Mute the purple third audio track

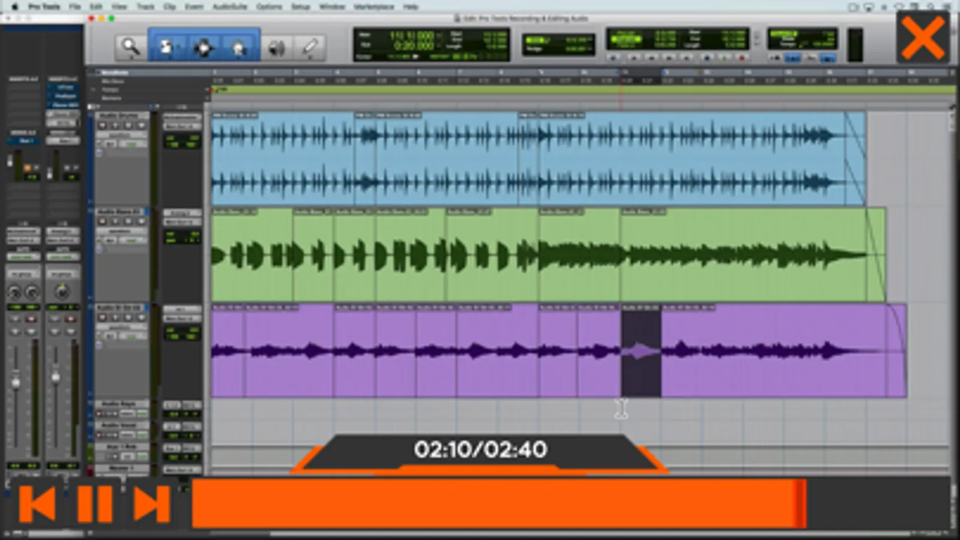pyautogui.click(x=142, y=317)
